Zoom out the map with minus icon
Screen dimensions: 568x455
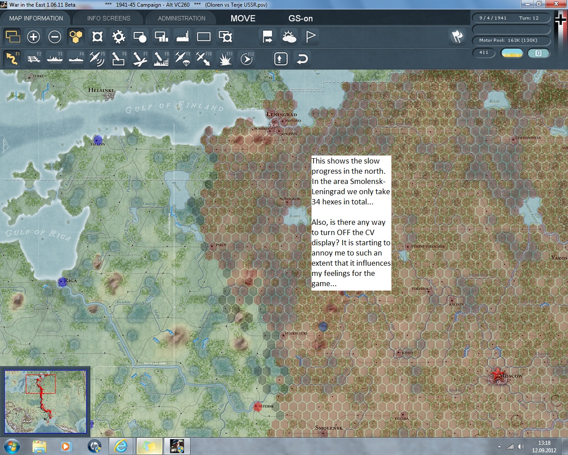click(x=55, y=36)
